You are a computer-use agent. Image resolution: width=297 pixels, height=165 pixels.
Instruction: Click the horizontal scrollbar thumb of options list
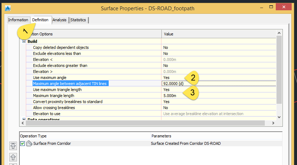tap(145, 123)
